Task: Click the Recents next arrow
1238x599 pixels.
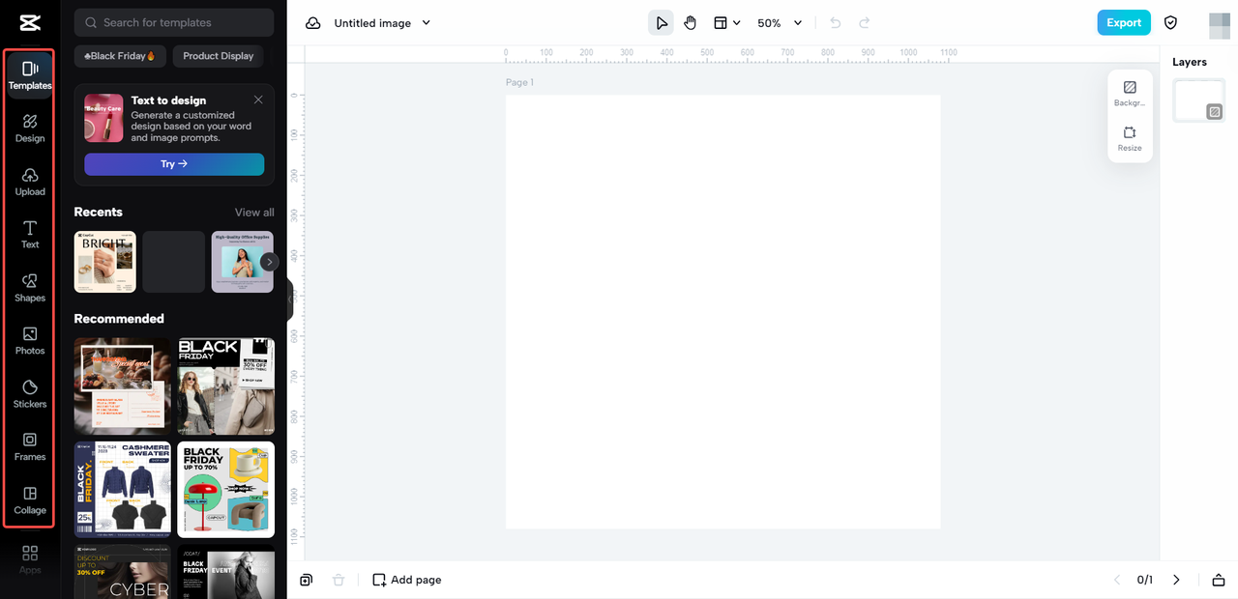Action: coord(270,262)
